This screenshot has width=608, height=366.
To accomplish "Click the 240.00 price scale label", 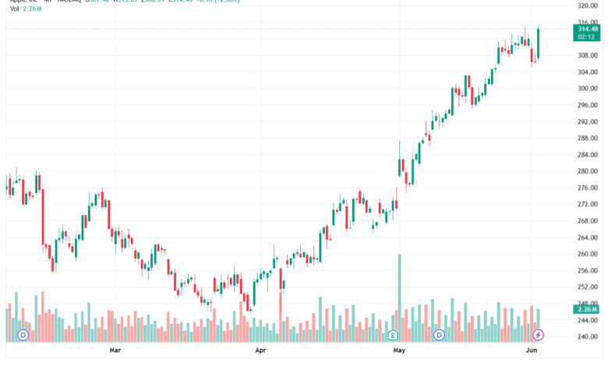I will coord(588,337).
